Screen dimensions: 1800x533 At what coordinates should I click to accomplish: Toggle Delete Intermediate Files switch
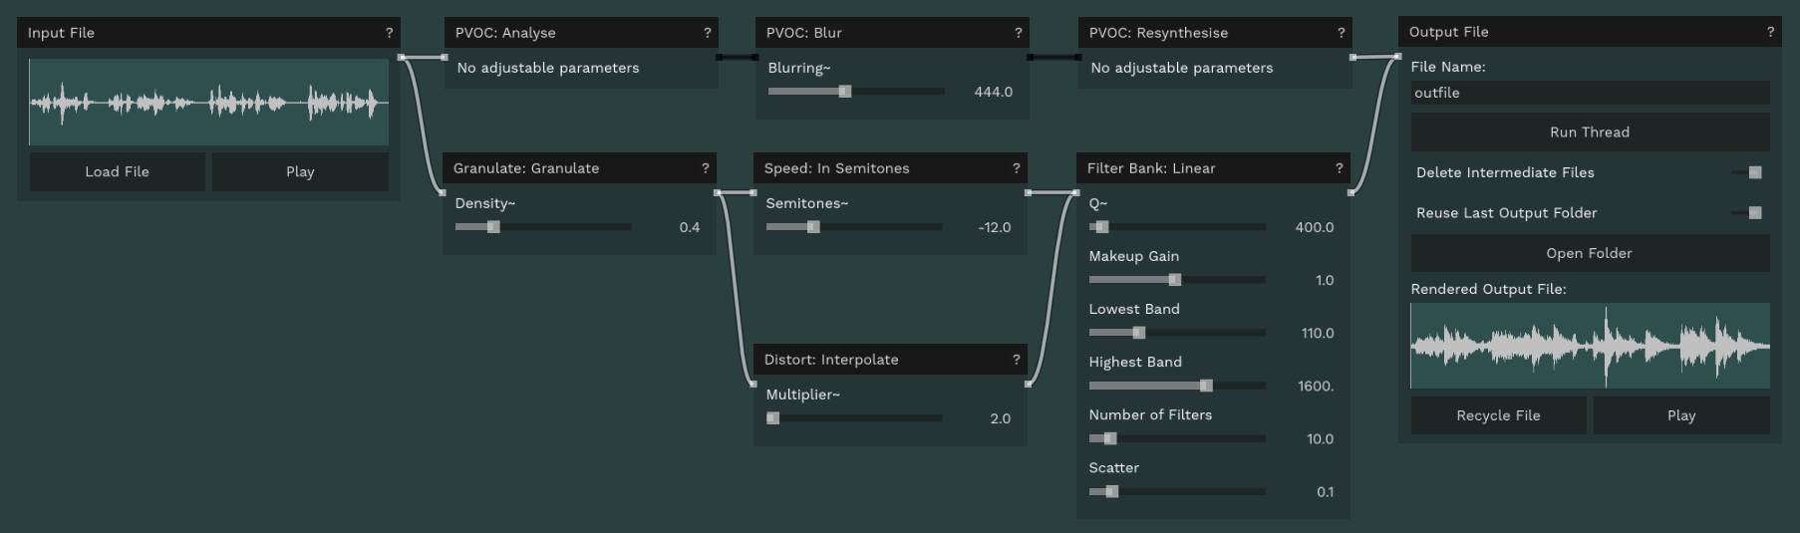pos(1749,172)
